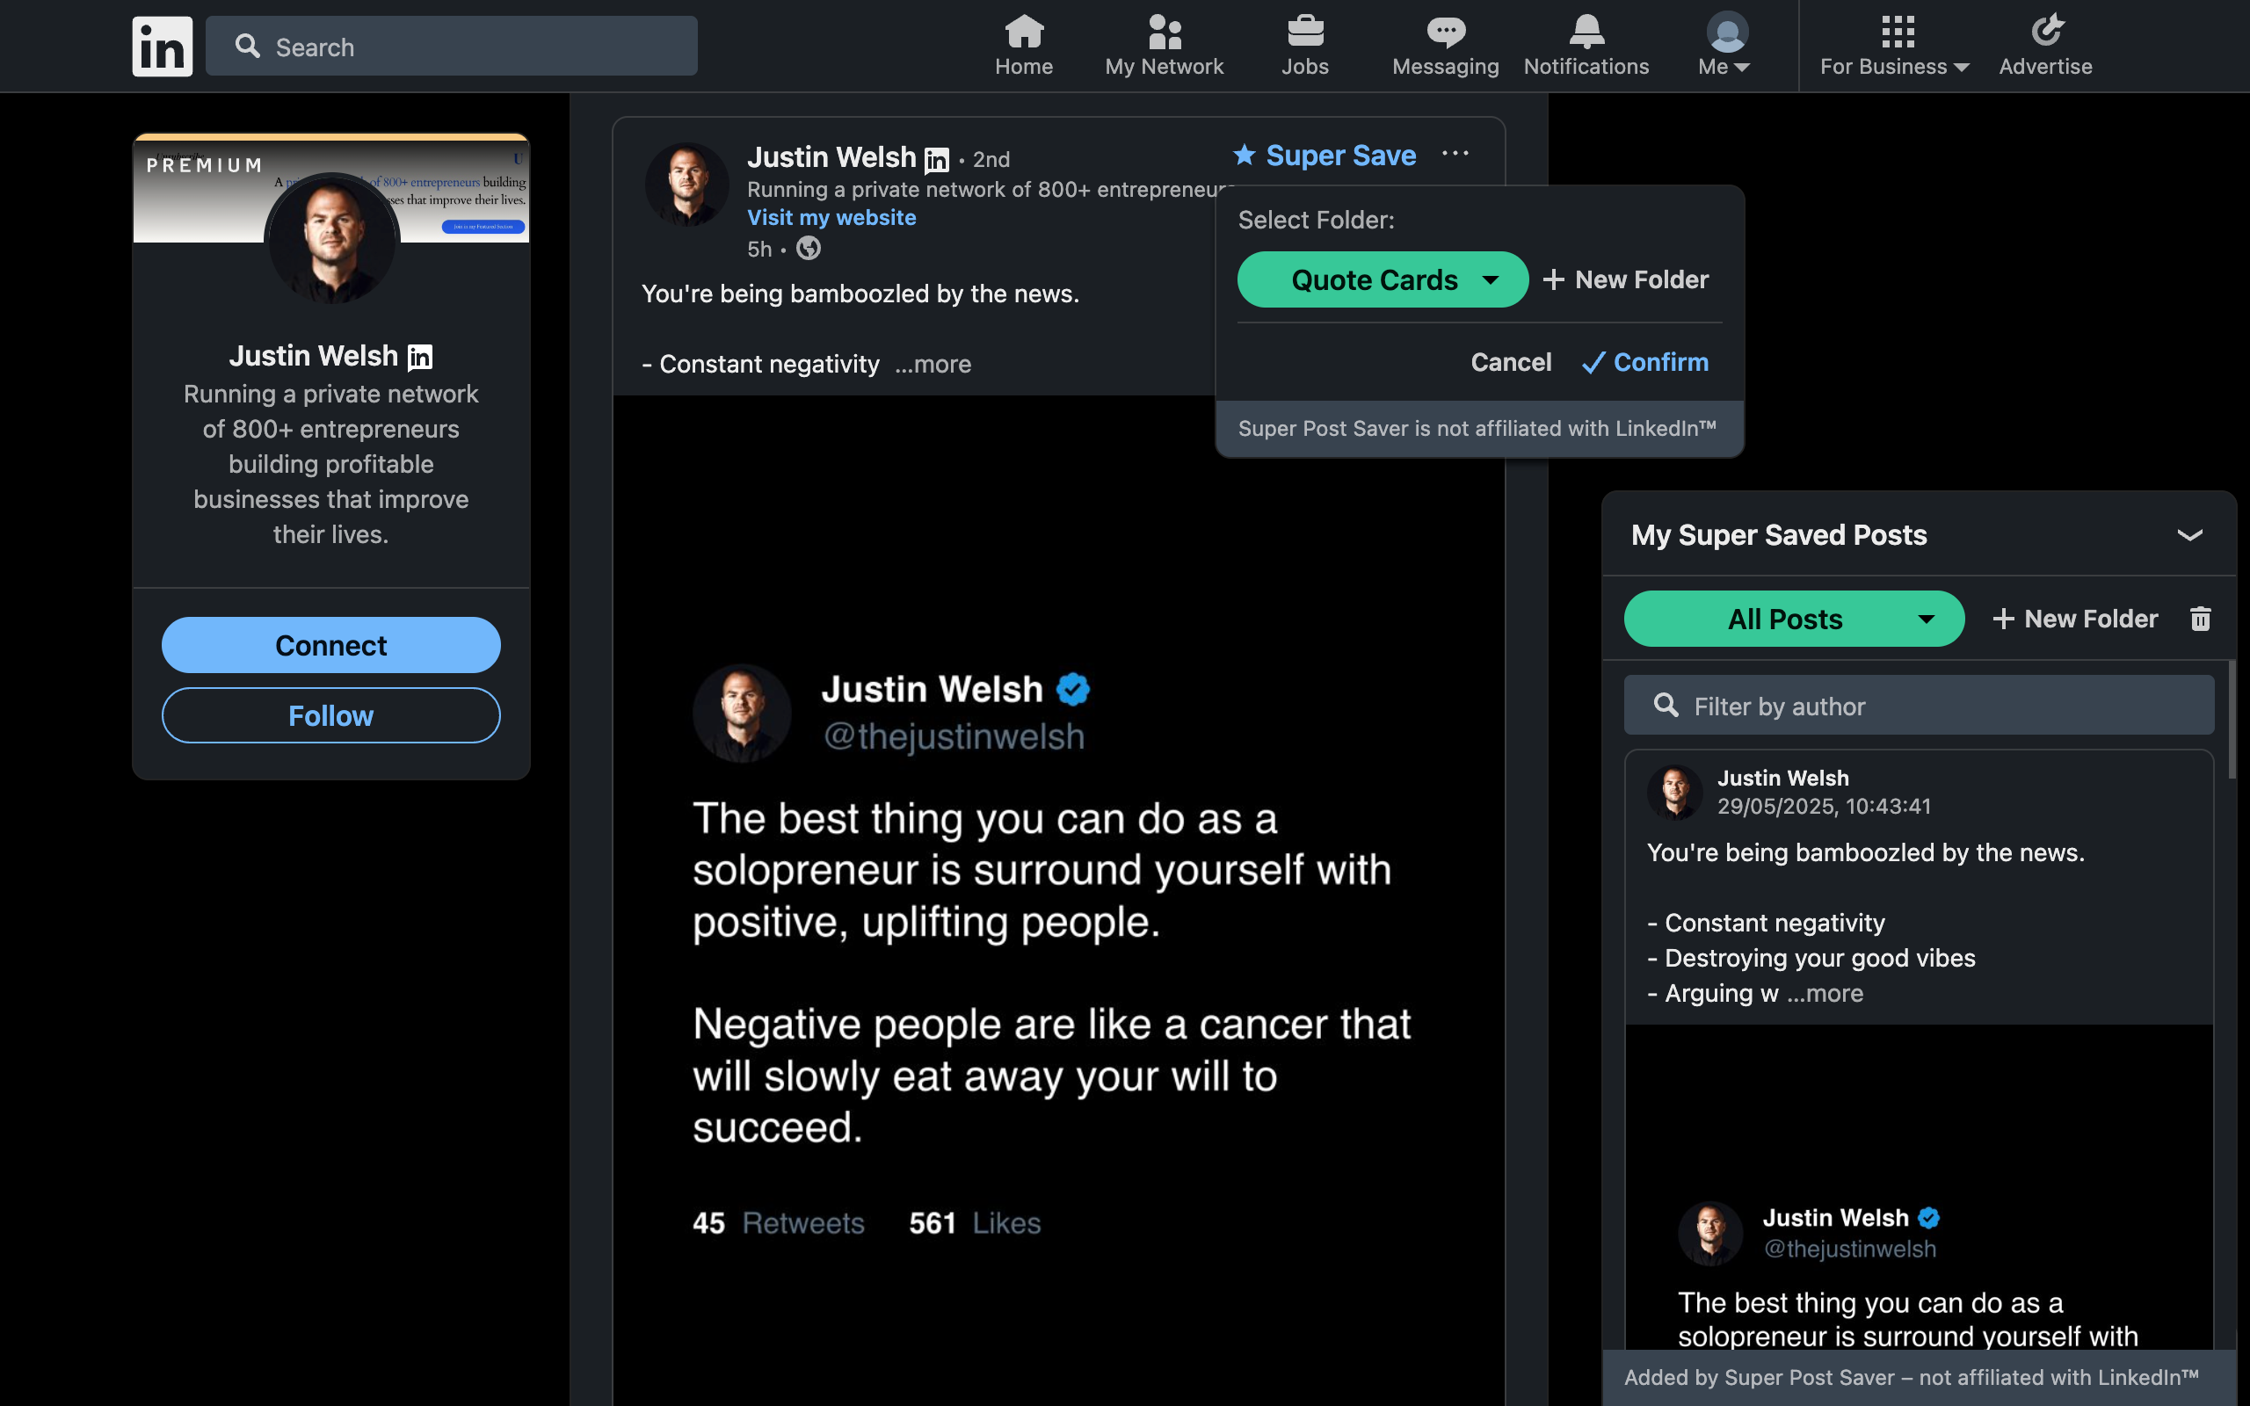2250x1406 pixels.
Task: Focus the Filter by author field
Action: 1918,706
